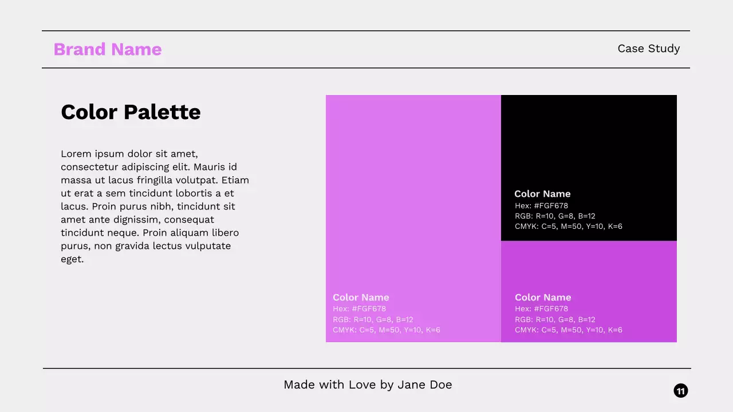The image size is (733, 412).
Task: Click the divider line below Brand Name
Action: click(x=366, y=69)
